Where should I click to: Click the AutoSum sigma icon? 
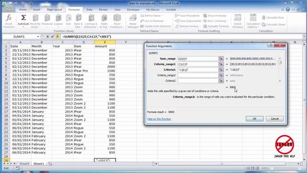point(24,20)
